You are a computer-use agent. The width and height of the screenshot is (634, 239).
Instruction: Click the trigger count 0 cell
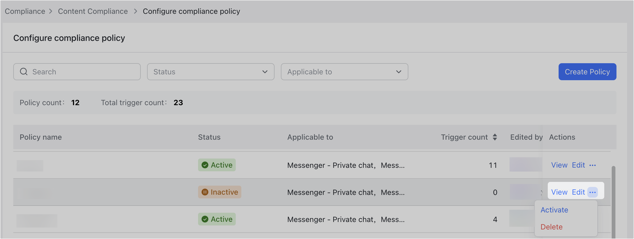point(495,192)
